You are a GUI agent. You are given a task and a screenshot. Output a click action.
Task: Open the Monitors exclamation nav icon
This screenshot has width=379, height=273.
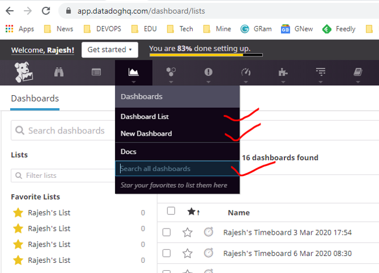tap(208, 72)
